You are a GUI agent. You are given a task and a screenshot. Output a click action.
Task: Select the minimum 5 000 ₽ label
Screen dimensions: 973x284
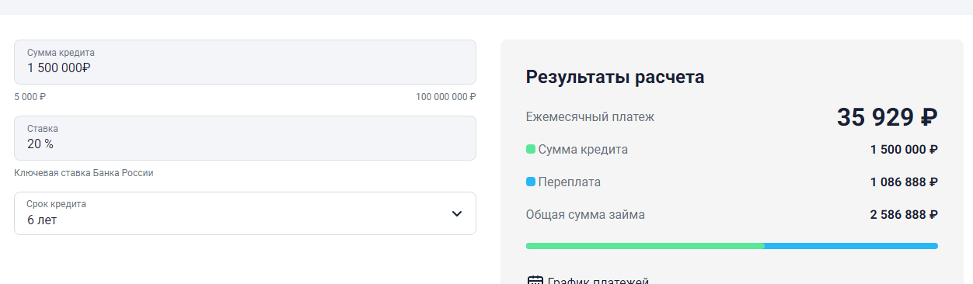[30, 97]
